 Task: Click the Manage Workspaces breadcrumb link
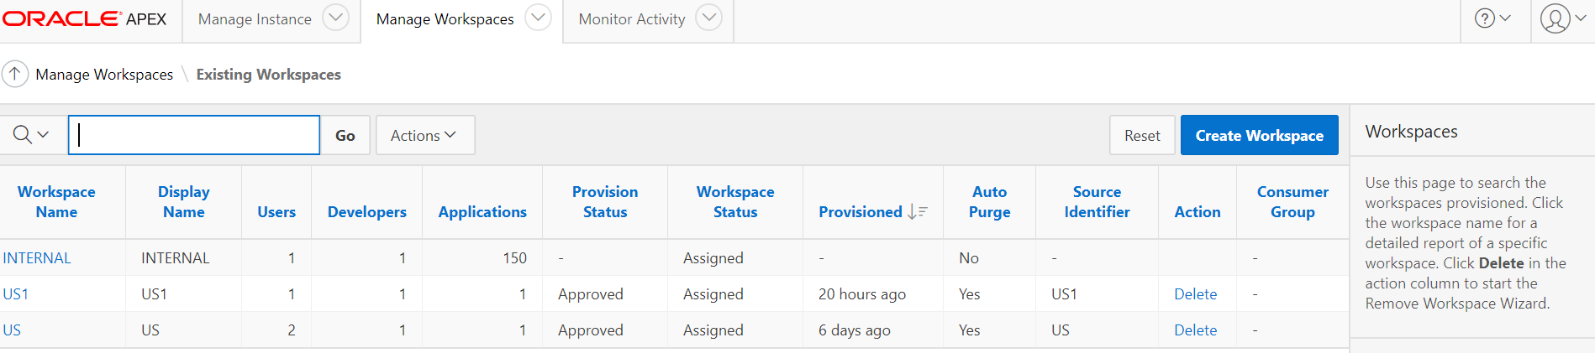[x=104, y=75]
